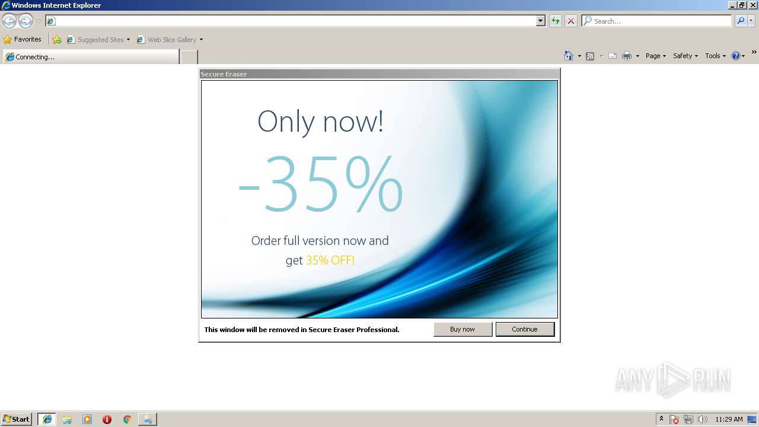The width and height of the screenshot is (759, 427).
Task: Click Continue in Secure Eraser dialog
Action: pyautogui.click(x=525, y=329)
